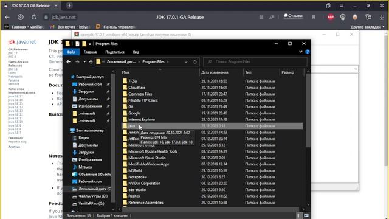Open the browser hamburger menu
Screen dimensions: 389x219
[x=342, y=5]
